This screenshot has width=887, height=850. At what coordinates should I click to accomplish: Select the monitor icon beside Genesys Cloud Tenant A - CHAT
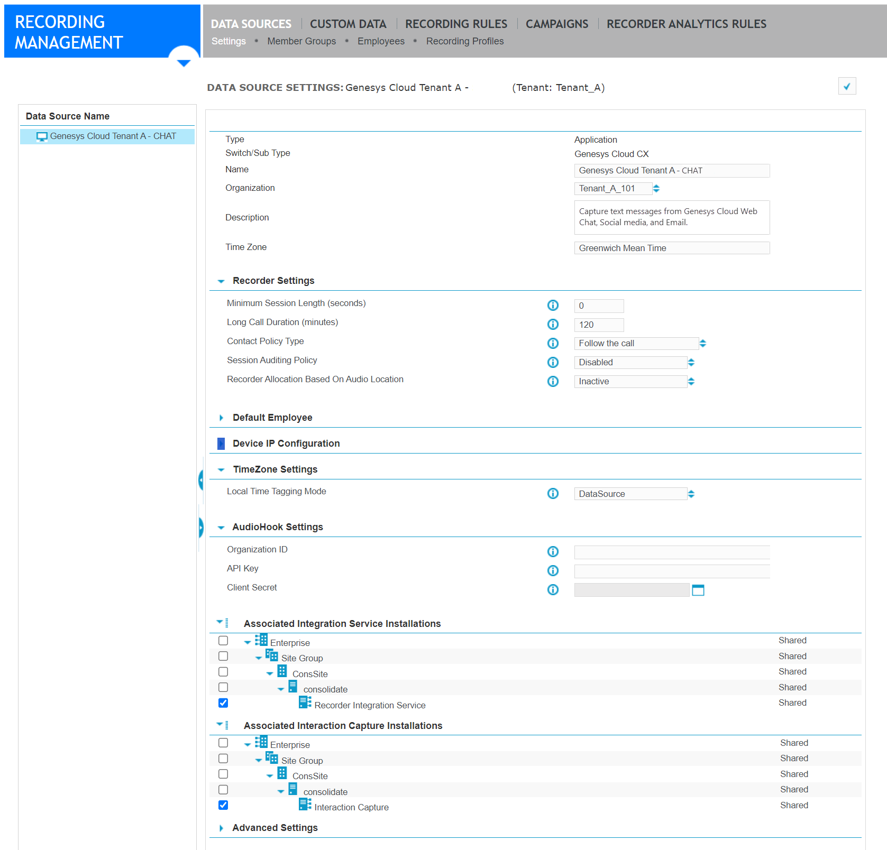point(41,136)
